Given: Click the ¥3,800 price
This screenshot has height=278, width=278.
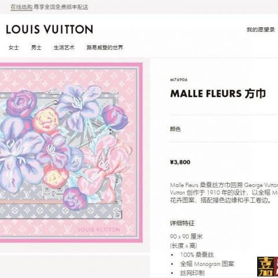Looking at the screenshot, I should (180, 162).
